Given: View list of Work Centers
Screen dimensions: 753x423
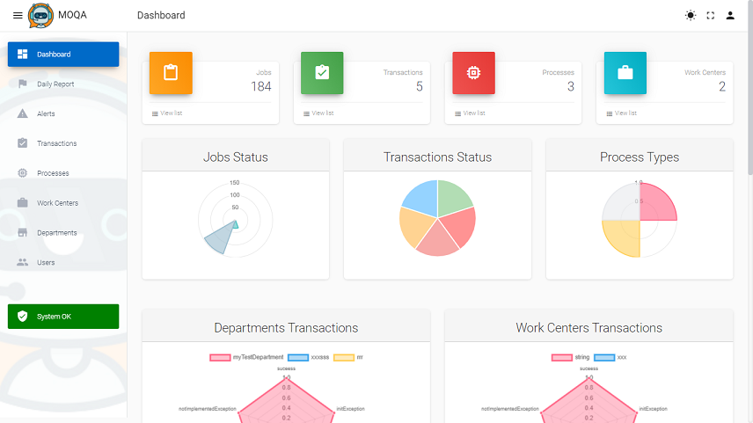Looking at the screenshot, I should tap(621, 113).
